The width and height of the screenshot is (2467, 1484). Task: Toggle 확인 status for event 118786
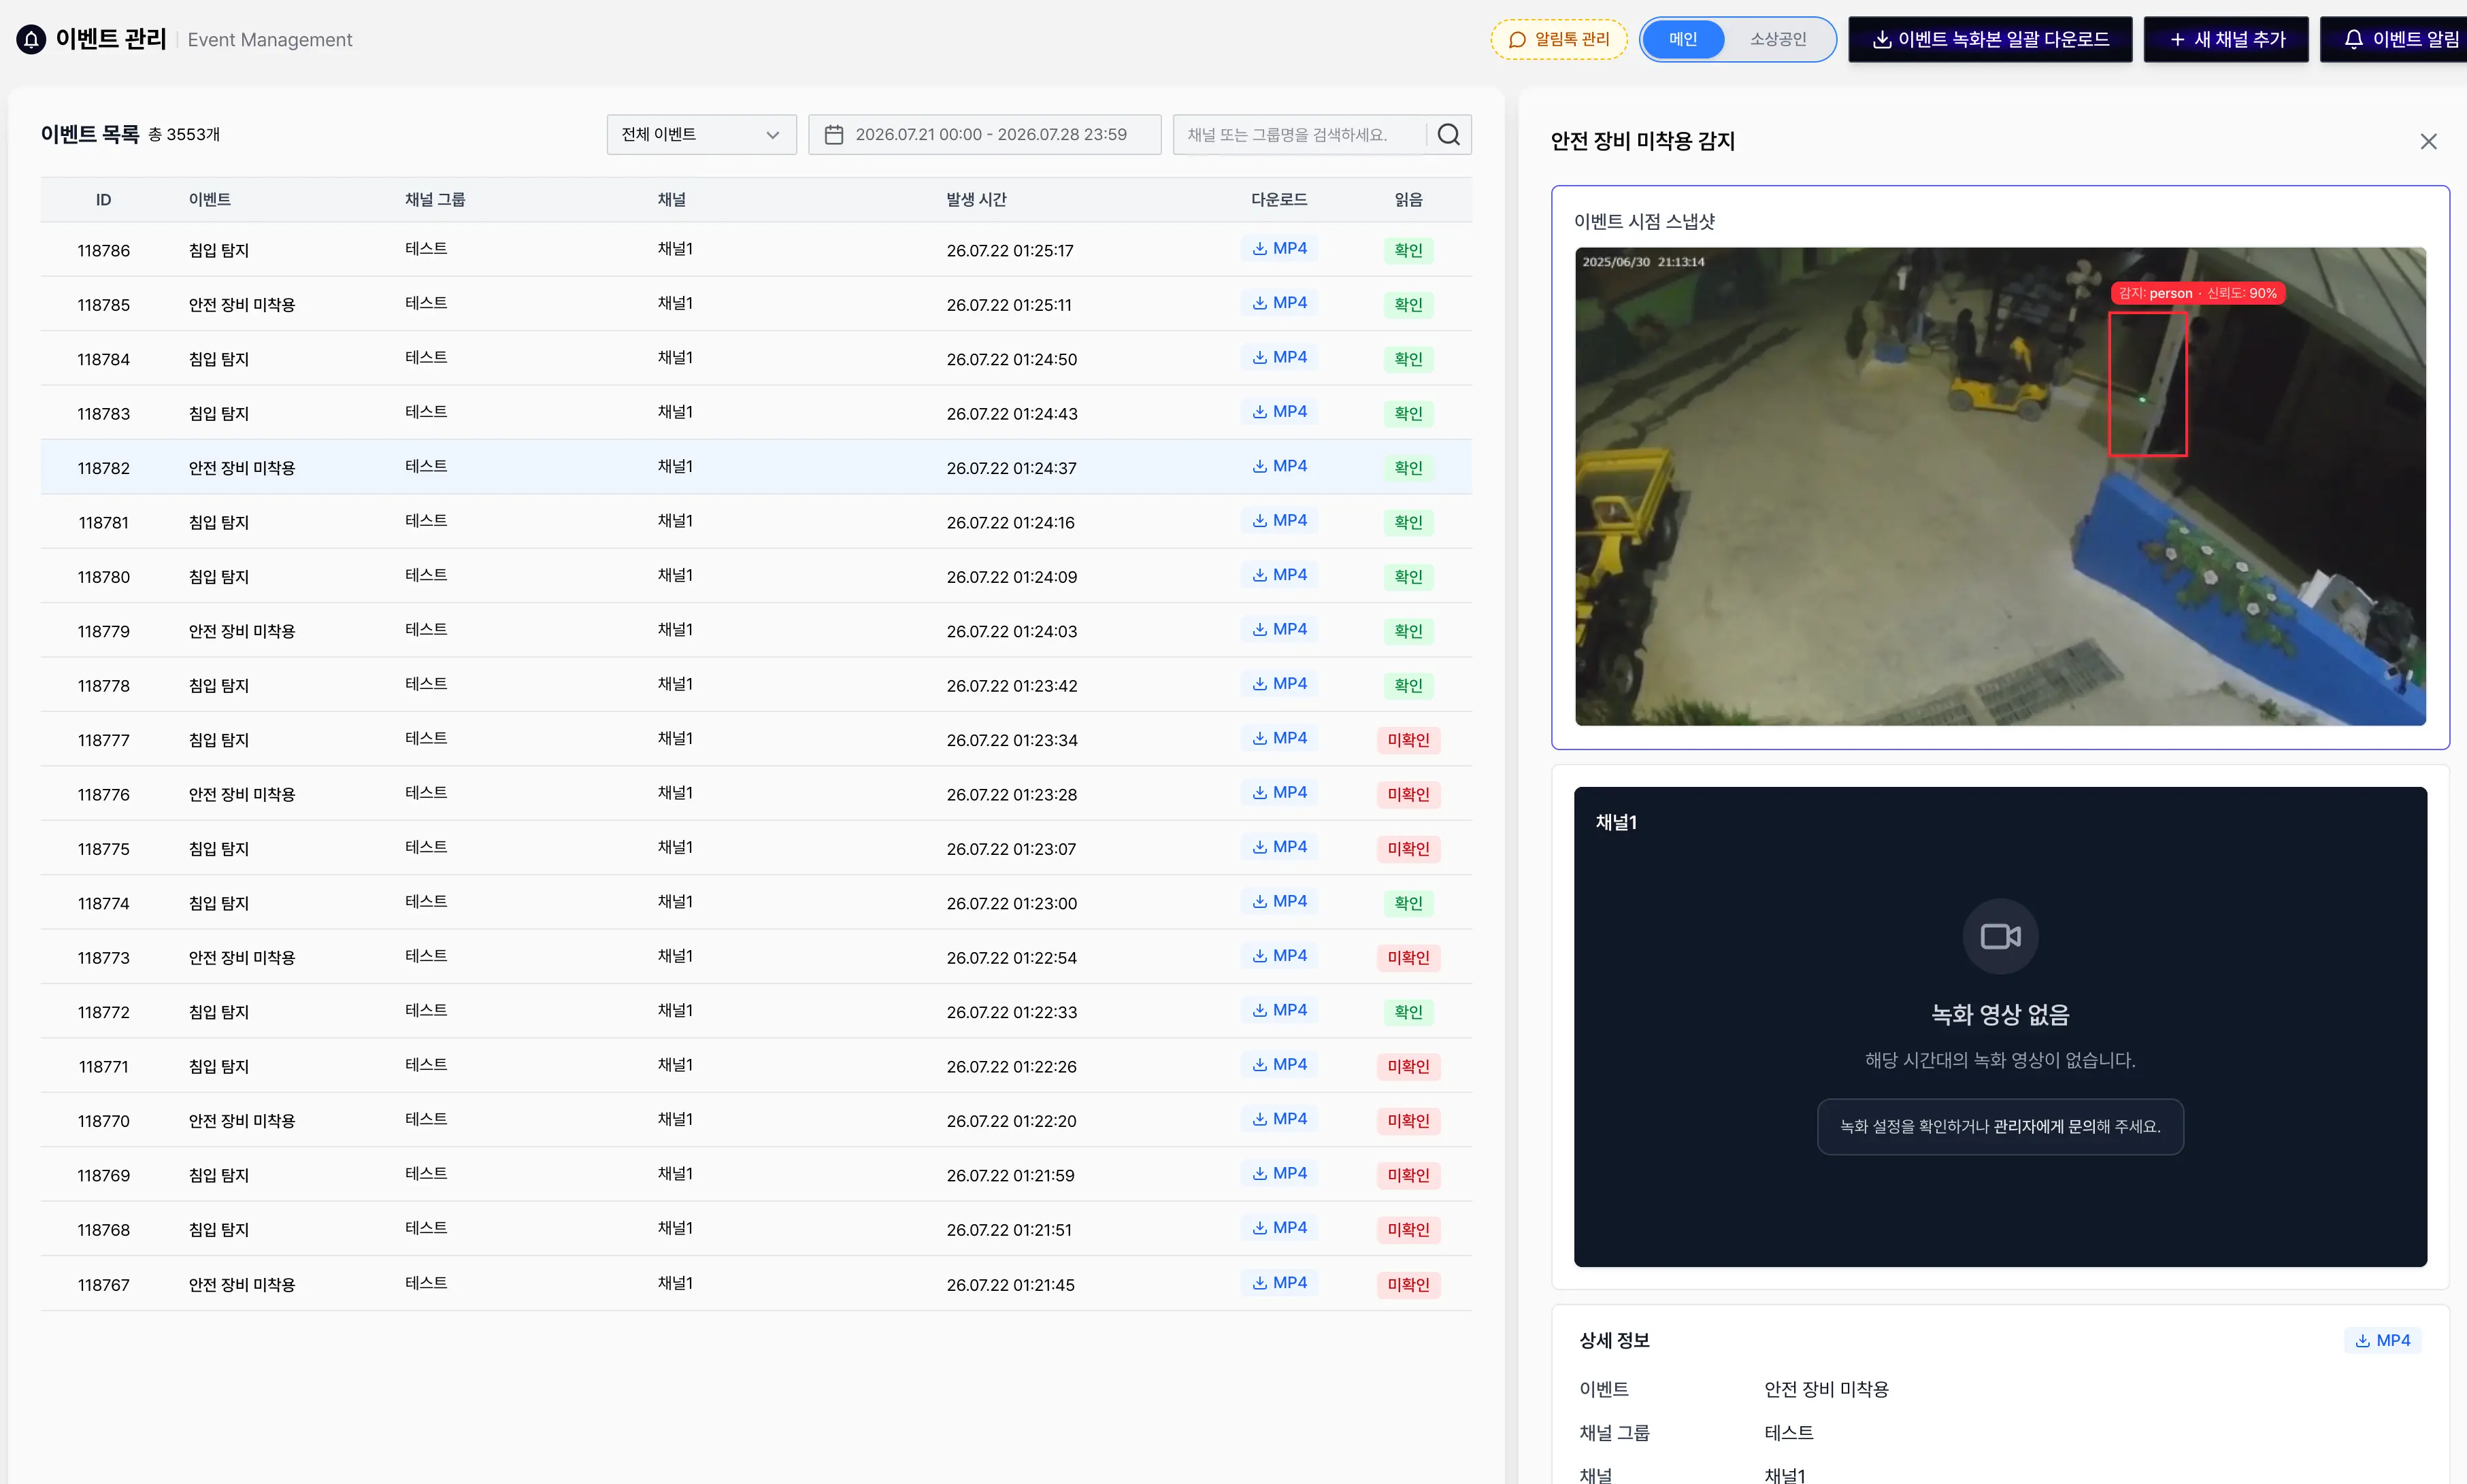[1408, 250]
